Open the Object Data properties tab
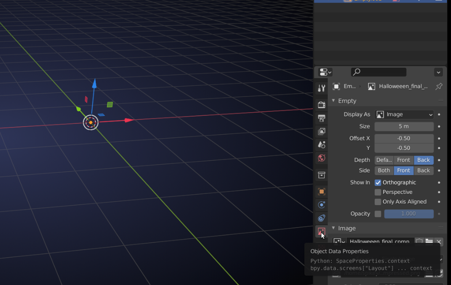Image resolution: width=451 pixels, height=285 pixels. coord(322,231)
